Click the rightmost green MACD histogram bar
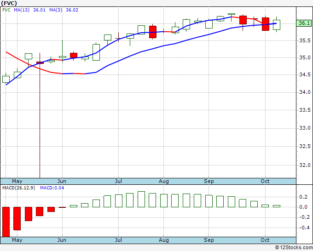The height and width of the screenshot is (251, 313). [277, 206]
